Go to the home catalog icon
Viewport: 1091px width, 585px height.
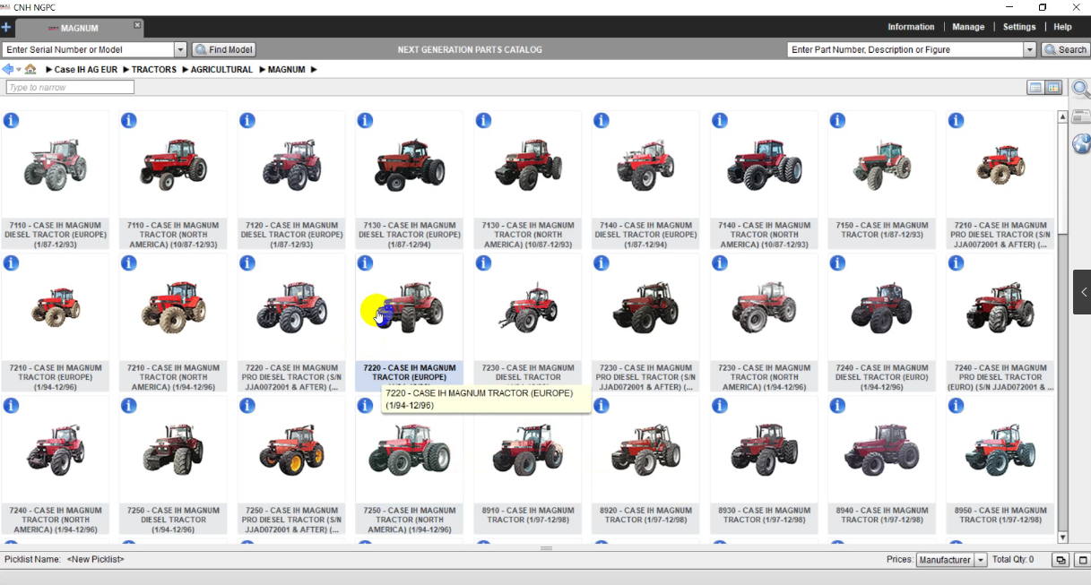(30, 69)
